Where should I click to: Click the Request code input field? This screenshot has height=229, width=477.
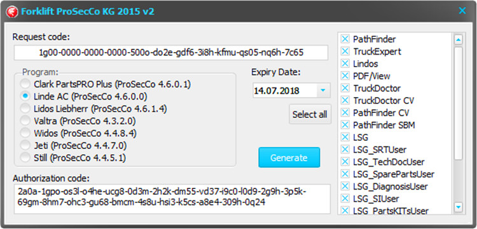click(171, 53)
